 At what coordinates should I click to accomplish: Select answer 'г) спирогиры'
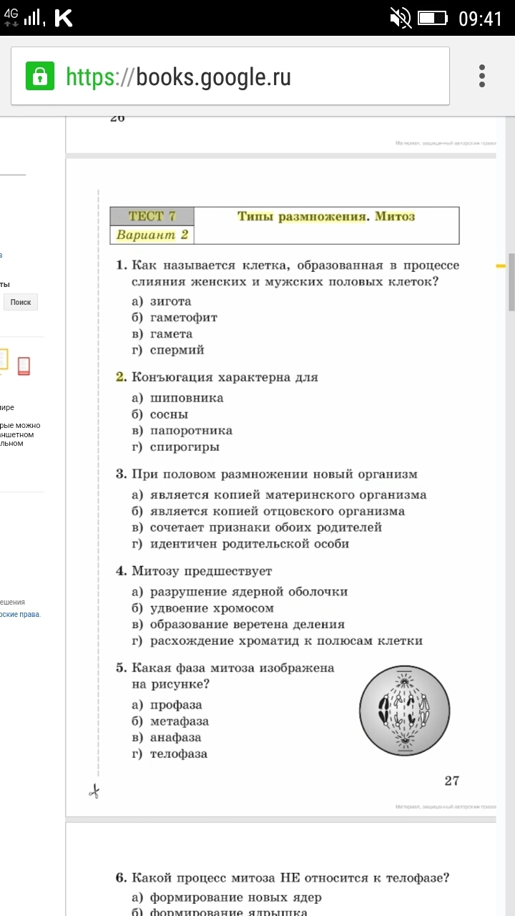point(176,447)
